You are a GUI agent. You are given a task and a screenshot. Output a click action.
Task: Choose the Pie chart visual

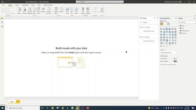point(170,35)
